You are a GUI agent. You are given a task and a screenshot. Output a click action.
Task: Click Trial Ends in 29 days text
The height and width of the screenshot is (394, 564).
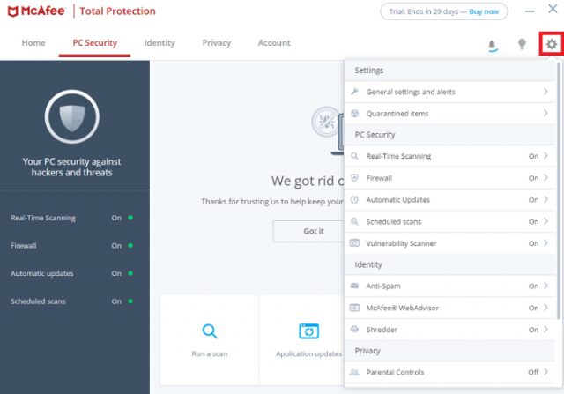pyautogui.click(x=424, y=11)
